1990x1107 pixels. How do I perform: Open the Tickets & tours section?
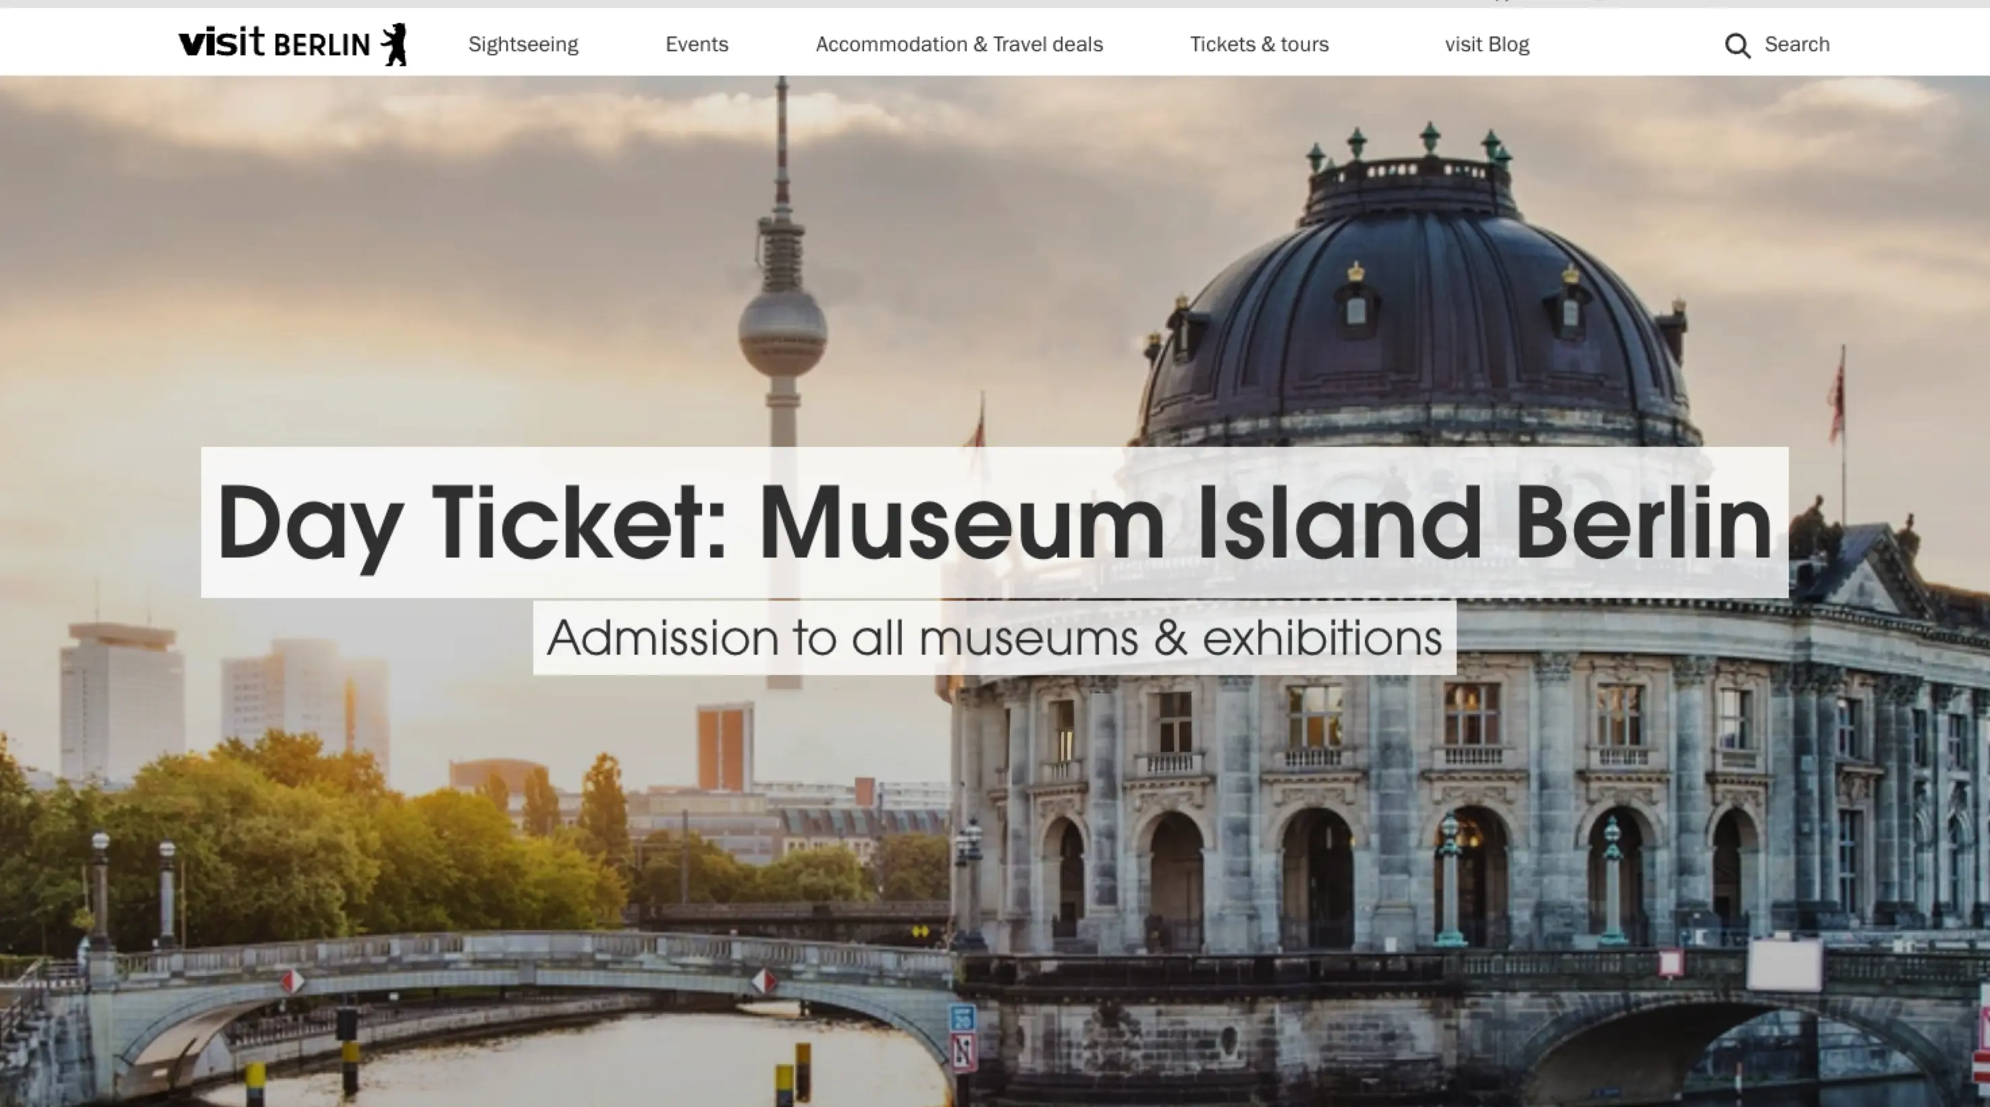click(x=1259, y=45)
